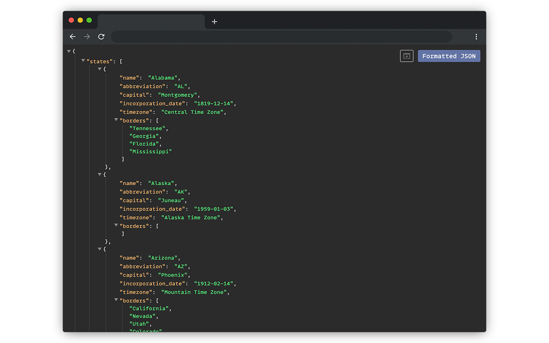Click "Georgia" in Alabama's borders
Screen dimensions: 549x343
145,136
